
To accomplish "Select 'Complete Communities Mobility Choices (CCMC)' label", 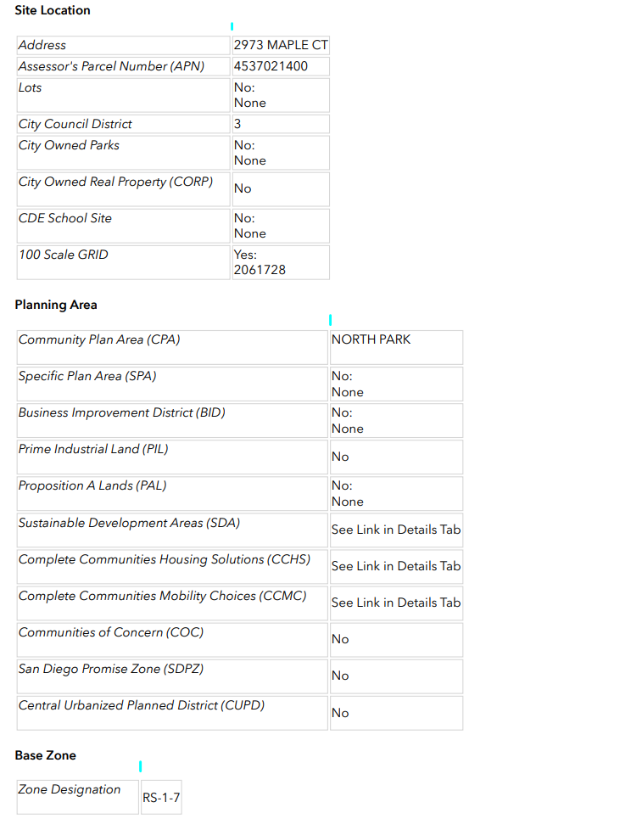I will click(163, 596).
